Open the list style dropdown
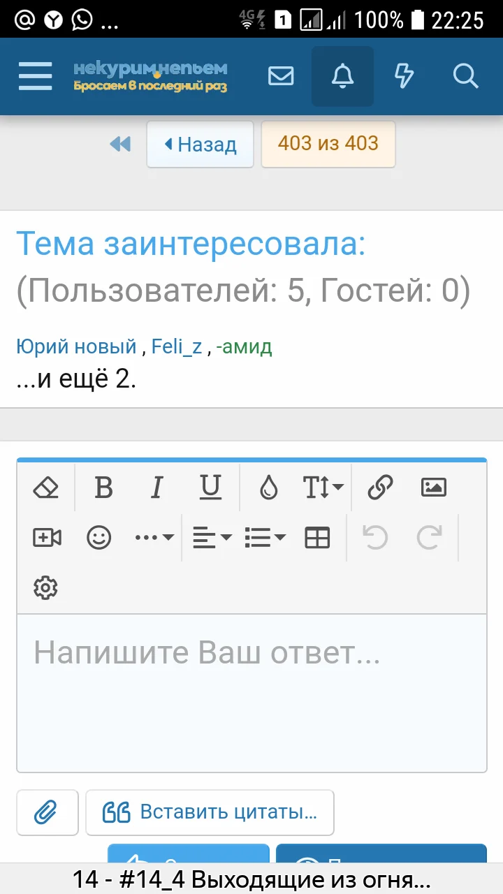This screenshot has width=503, height=894. pyautogui.click(x=264, y=537)
